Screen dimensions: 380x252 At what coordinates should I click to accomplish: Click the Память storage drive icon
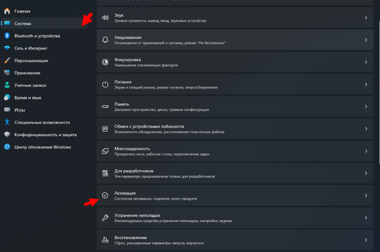(x=105, y=107)
